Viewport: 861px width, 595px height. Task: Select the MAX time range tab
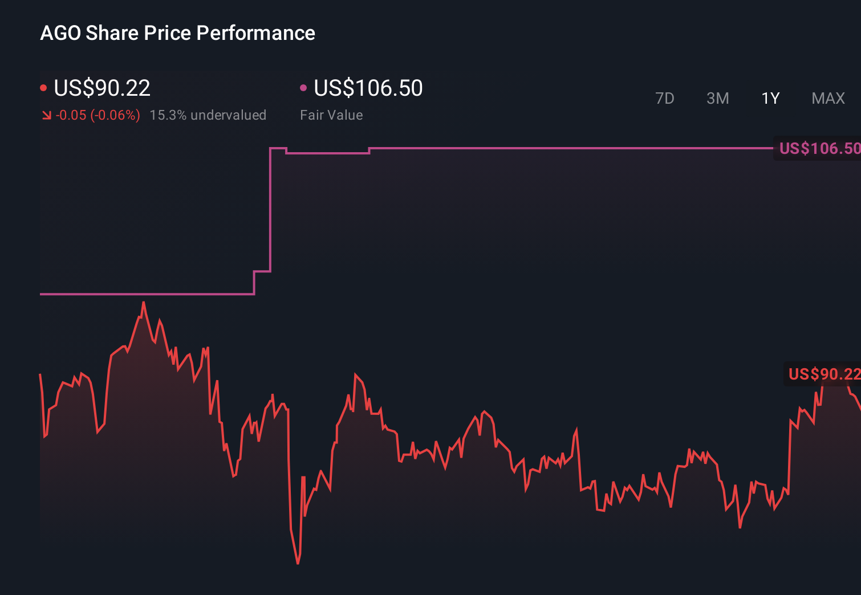pyautogui.click(x=828, y=98)
